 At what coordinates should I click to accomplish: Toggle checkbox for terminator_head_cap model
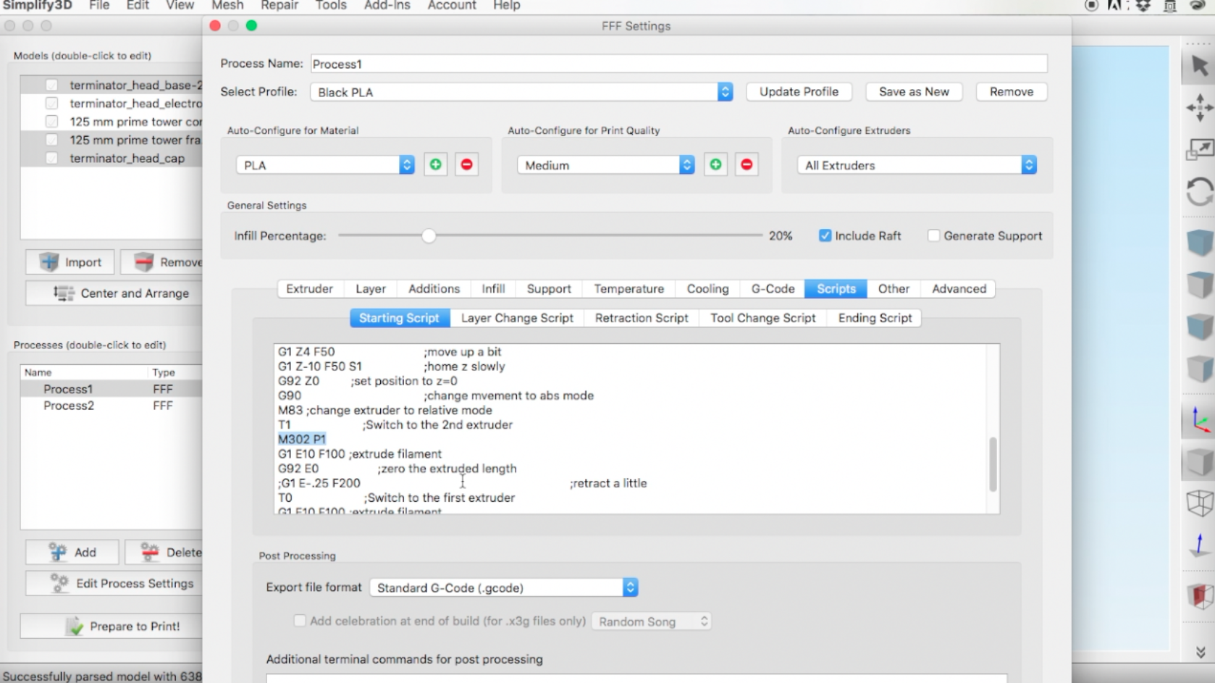coord(51,158)
